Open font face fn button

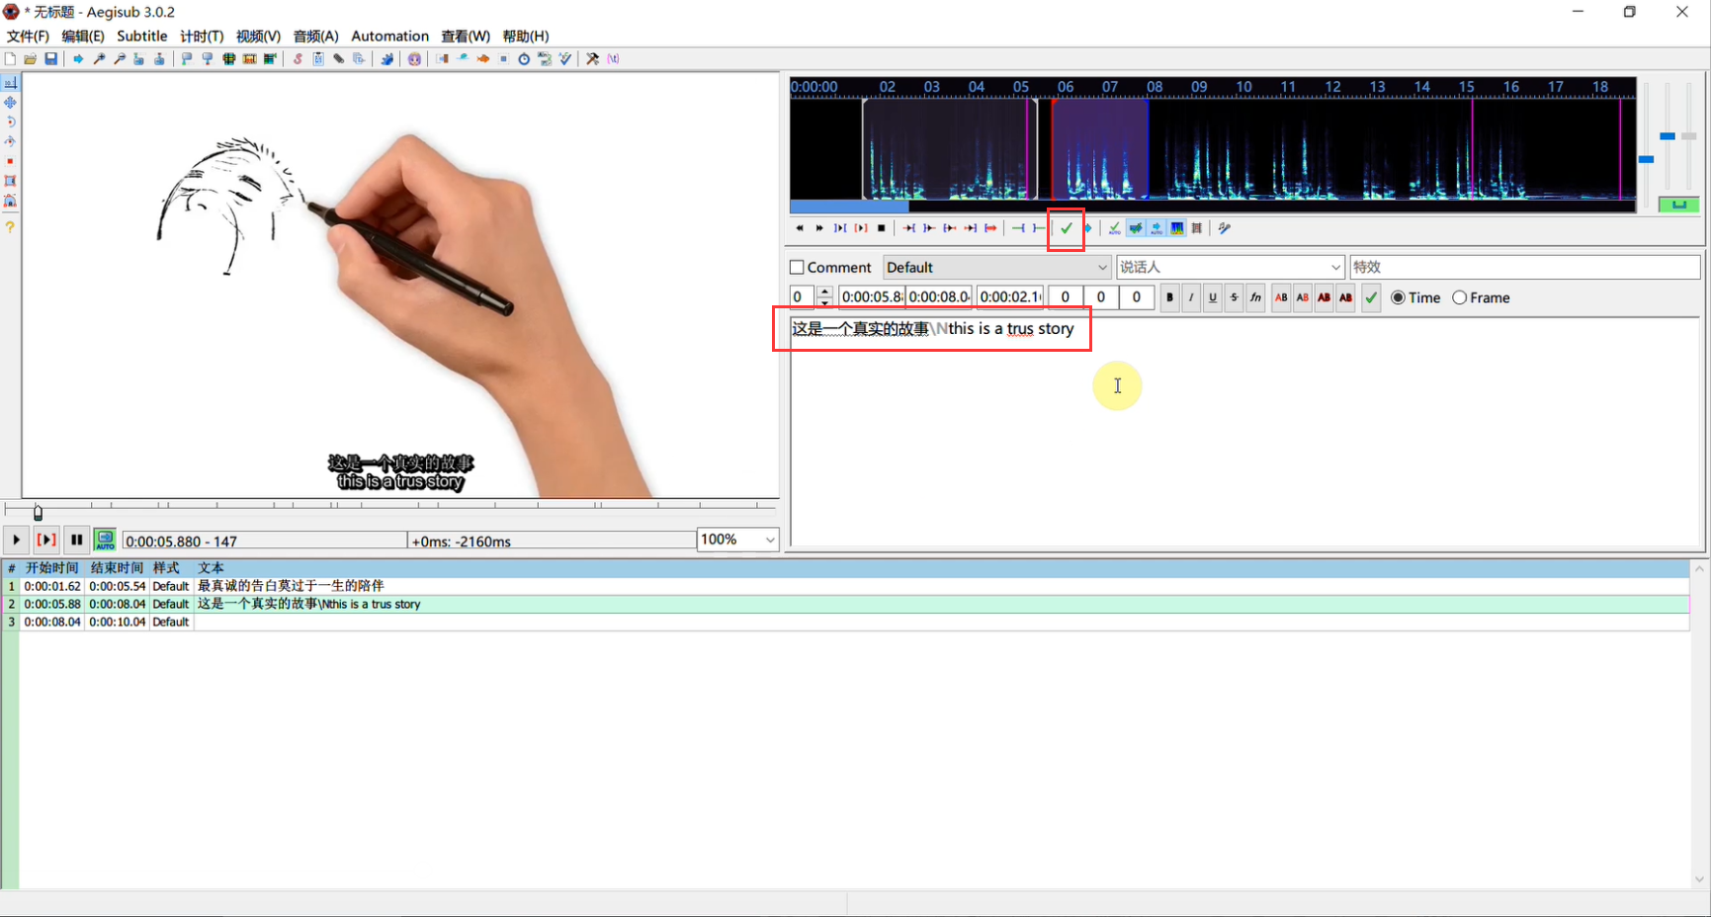(x=1255, y=297)
